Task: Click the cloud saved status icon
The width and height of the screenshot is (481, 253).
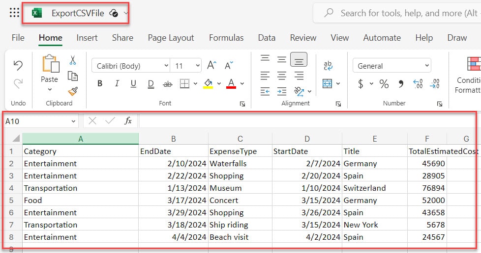Action: tap(114, 13)
